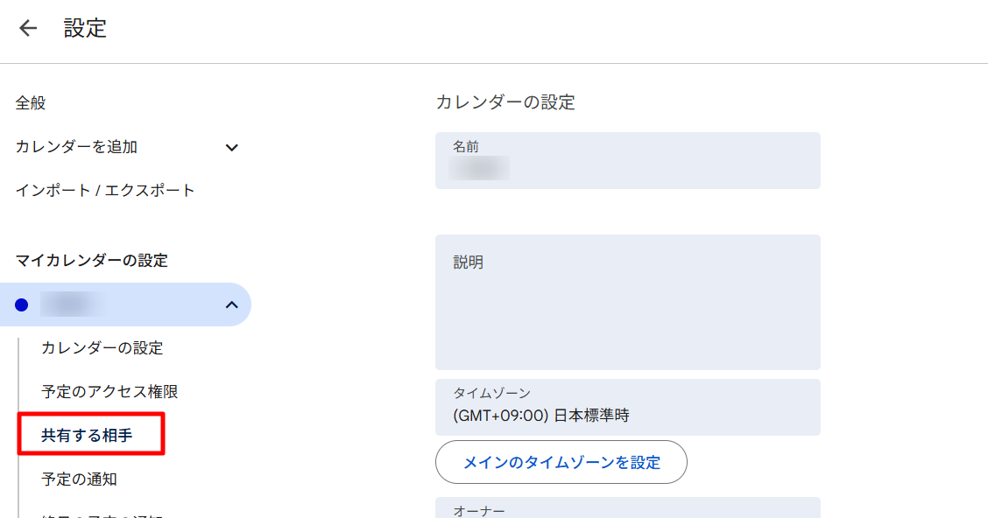Click the マイカレンダーの設定 heading
Image resolution: width=988 pixels, height=518 pixels.
tap(92, 261)
